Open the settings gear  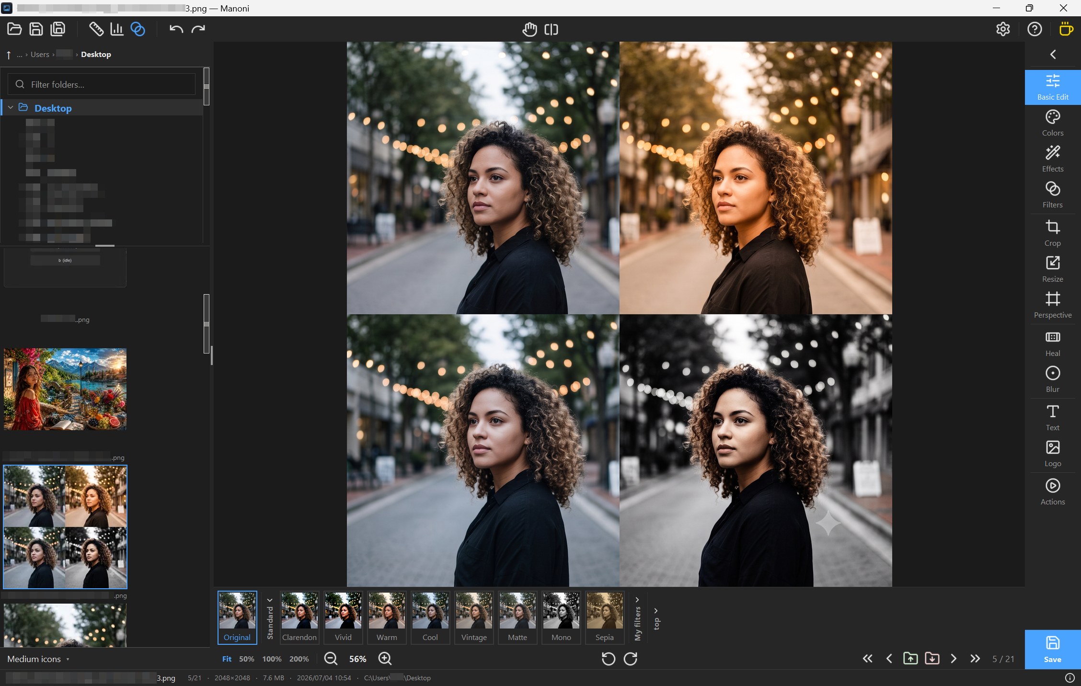point(1003,29)
